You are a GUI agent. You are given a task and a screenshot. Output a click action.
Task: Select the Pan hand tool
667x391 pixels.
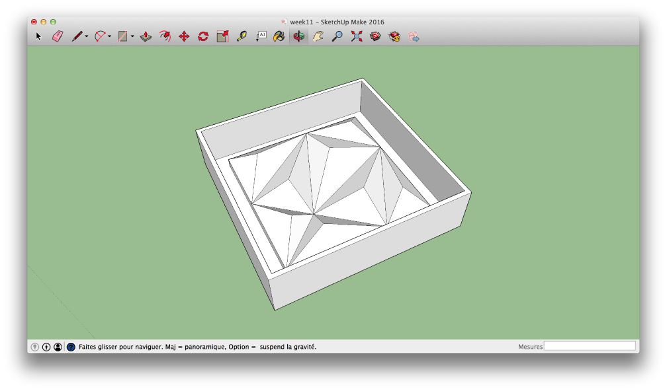[x=318, y=36]
